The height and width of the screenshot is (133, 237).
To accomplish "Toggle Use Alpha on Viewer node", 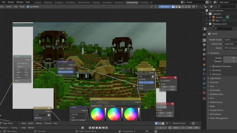I will 161,81.
